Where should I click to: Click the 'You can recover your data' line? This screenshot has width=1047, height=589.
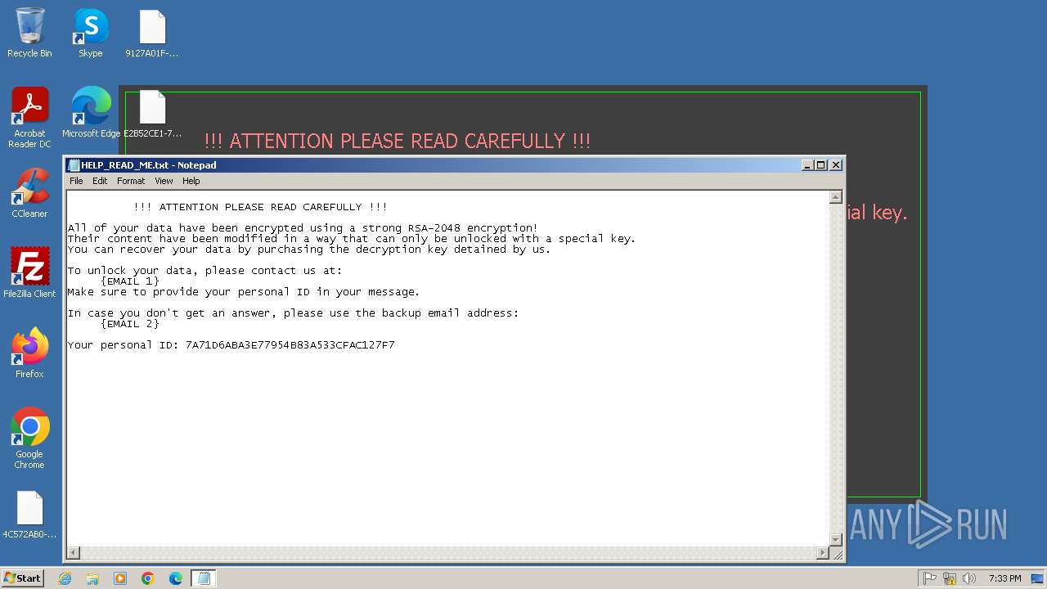[x=309, y=250]
